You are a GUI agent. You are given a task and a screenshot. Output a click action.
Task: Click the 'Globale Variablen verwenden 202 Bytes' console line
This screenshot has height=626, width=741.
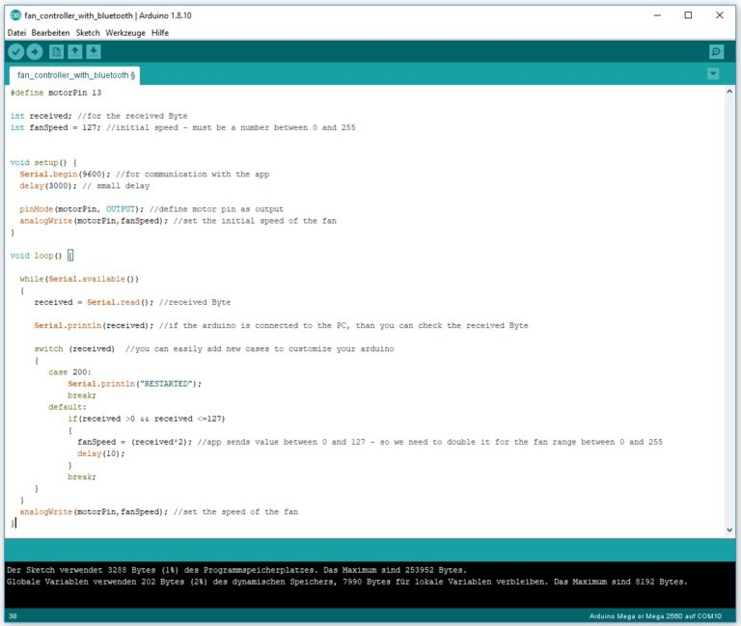click(x=347, y=582)
